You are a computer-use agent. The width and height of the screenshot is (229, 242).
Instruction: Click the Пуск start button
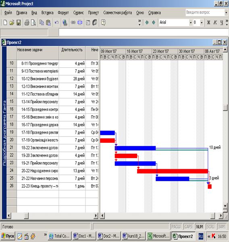tap(8, 236)
